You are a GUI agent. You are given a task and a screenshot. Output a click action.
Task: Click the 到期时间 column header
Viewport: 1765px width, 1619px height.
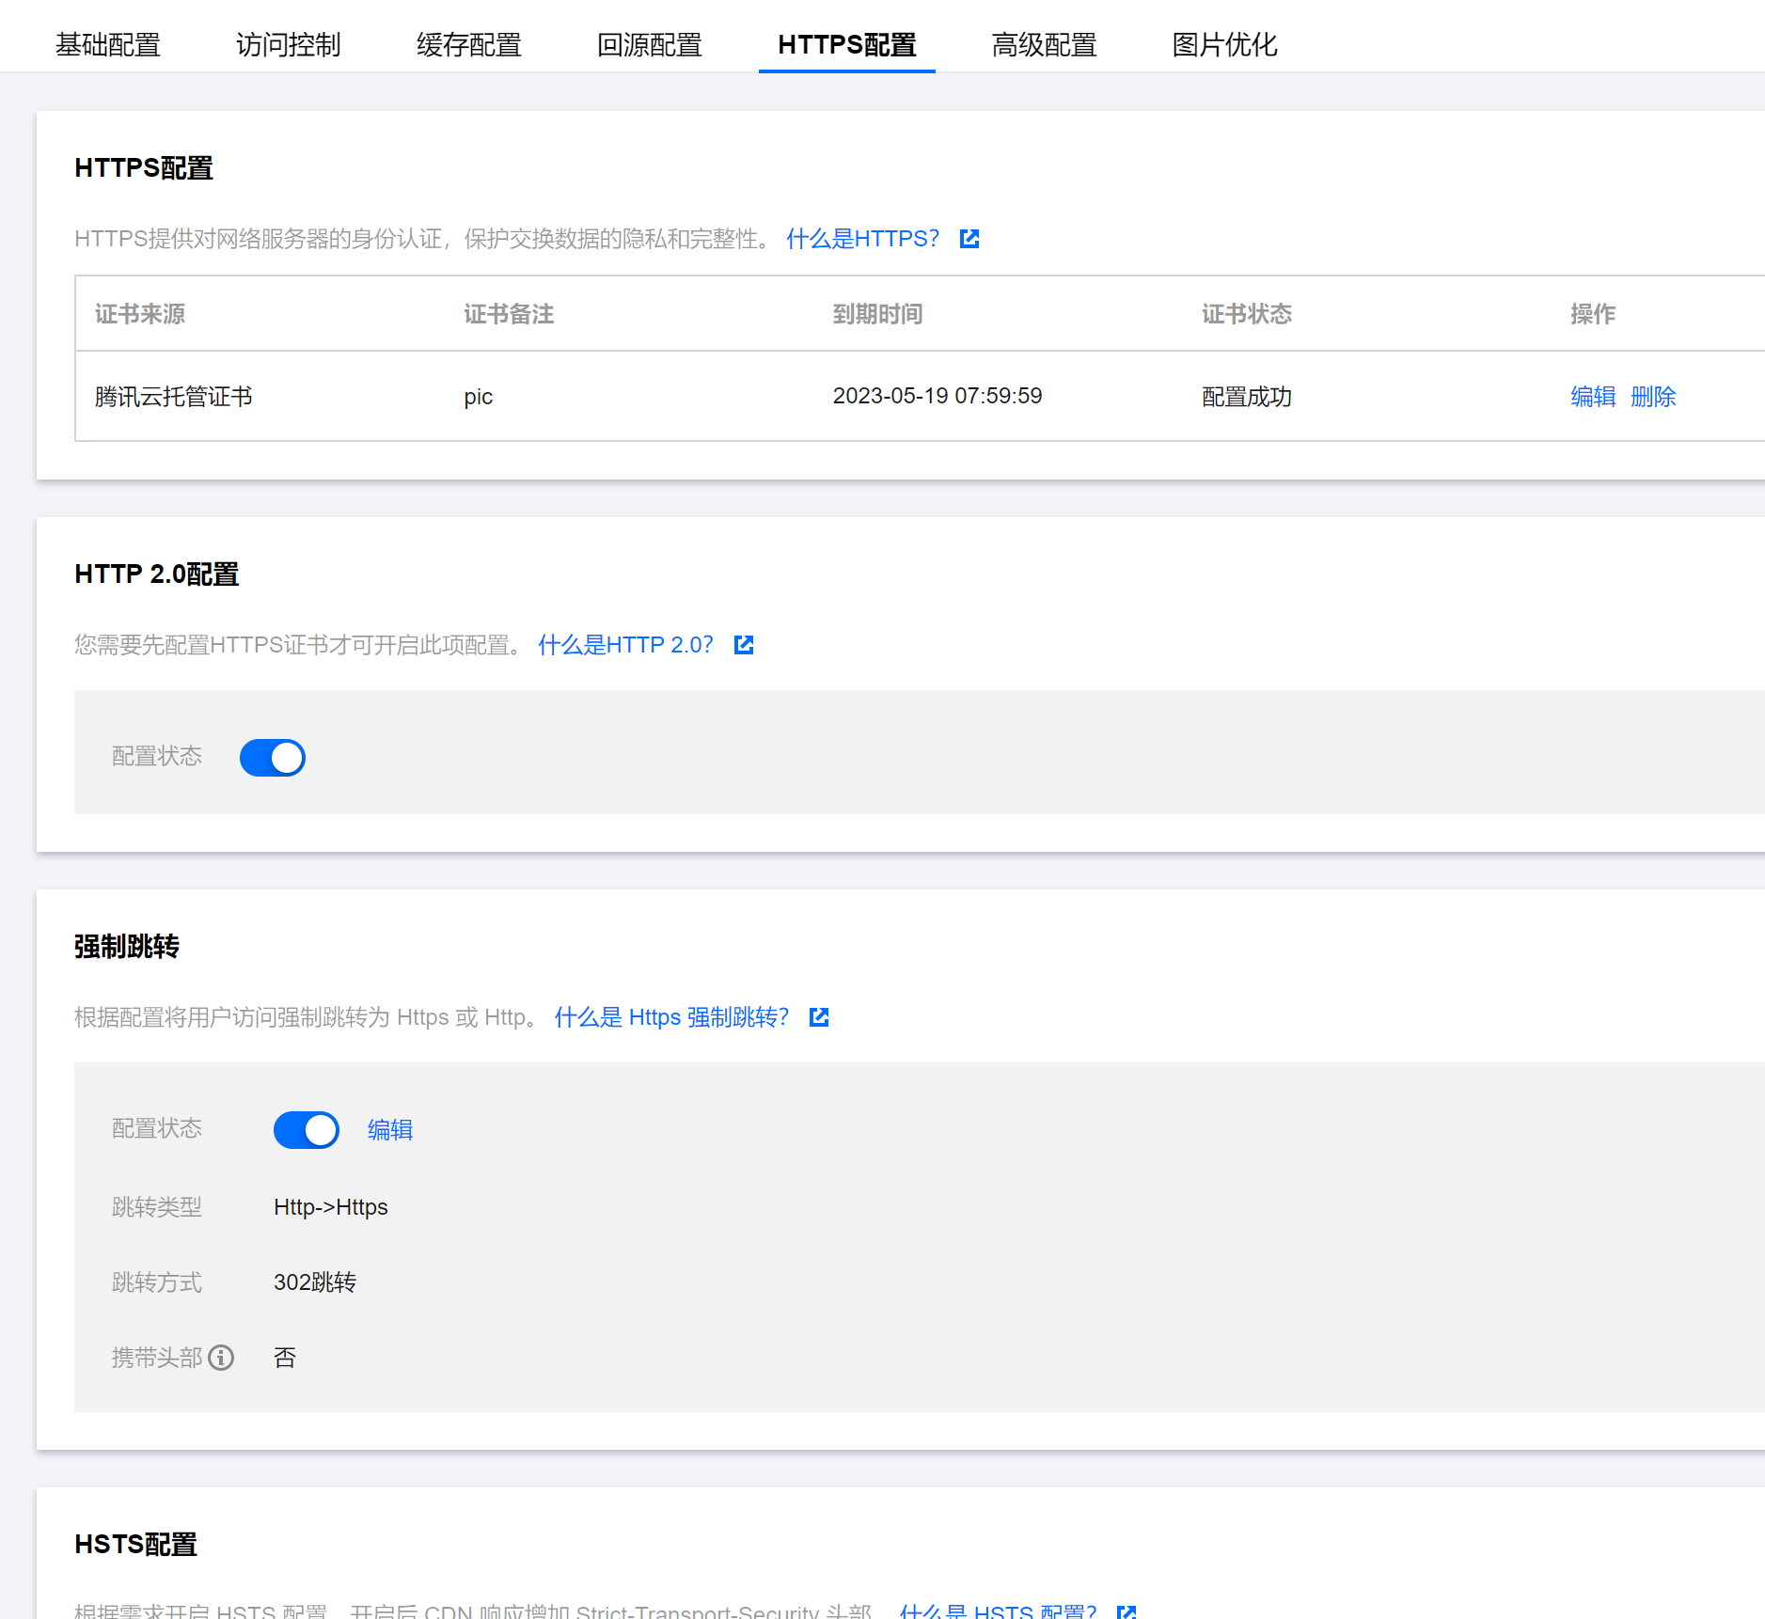877,314
